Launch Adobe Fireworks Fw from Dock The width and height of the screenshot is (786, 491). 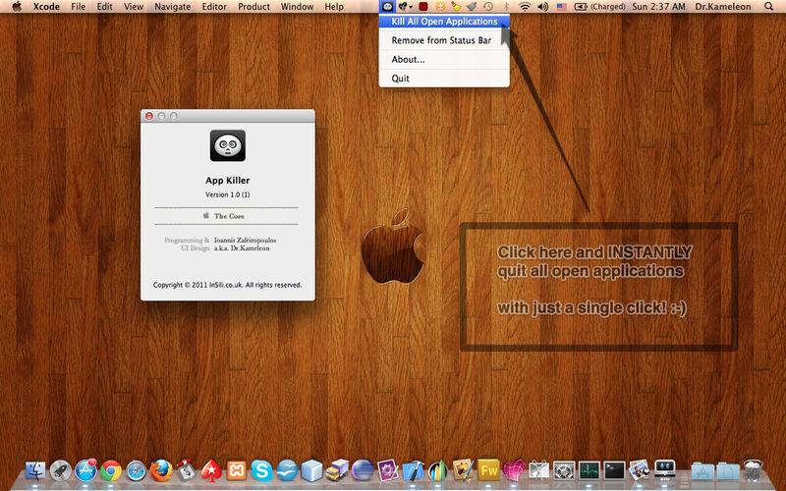coord(488,470)
